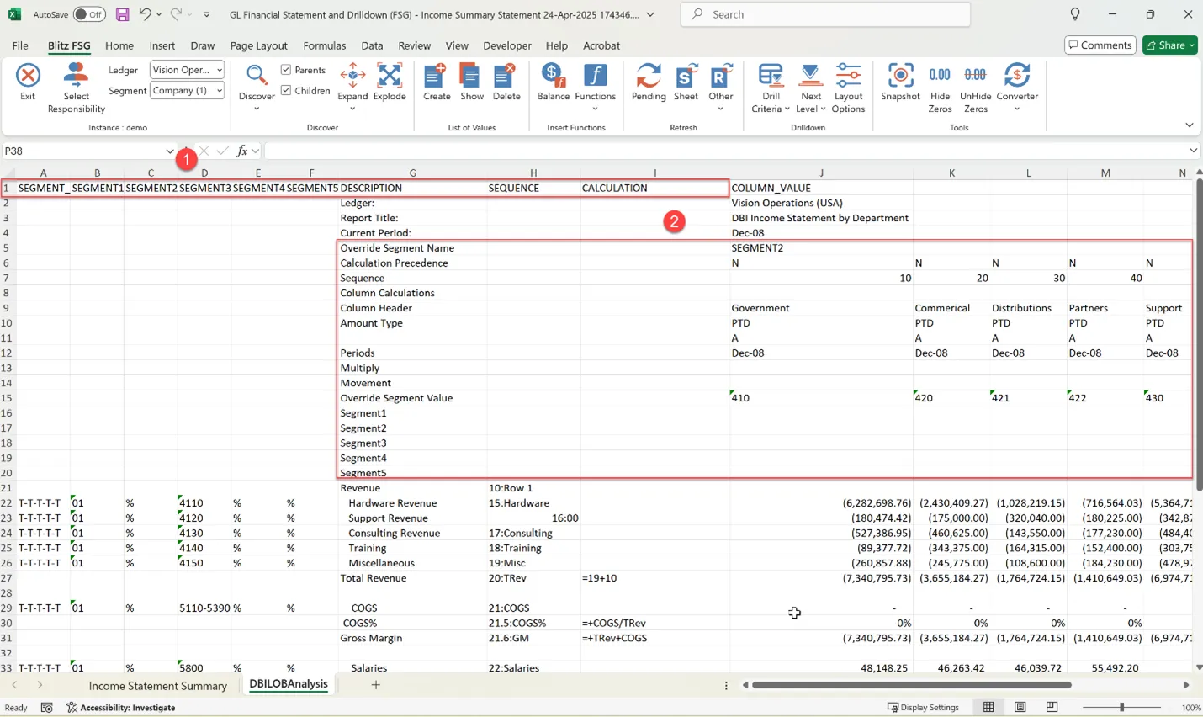The width and height of the screenshot is (1203, 717).
Task: Open Layout Options
Action: pos(848,88)
